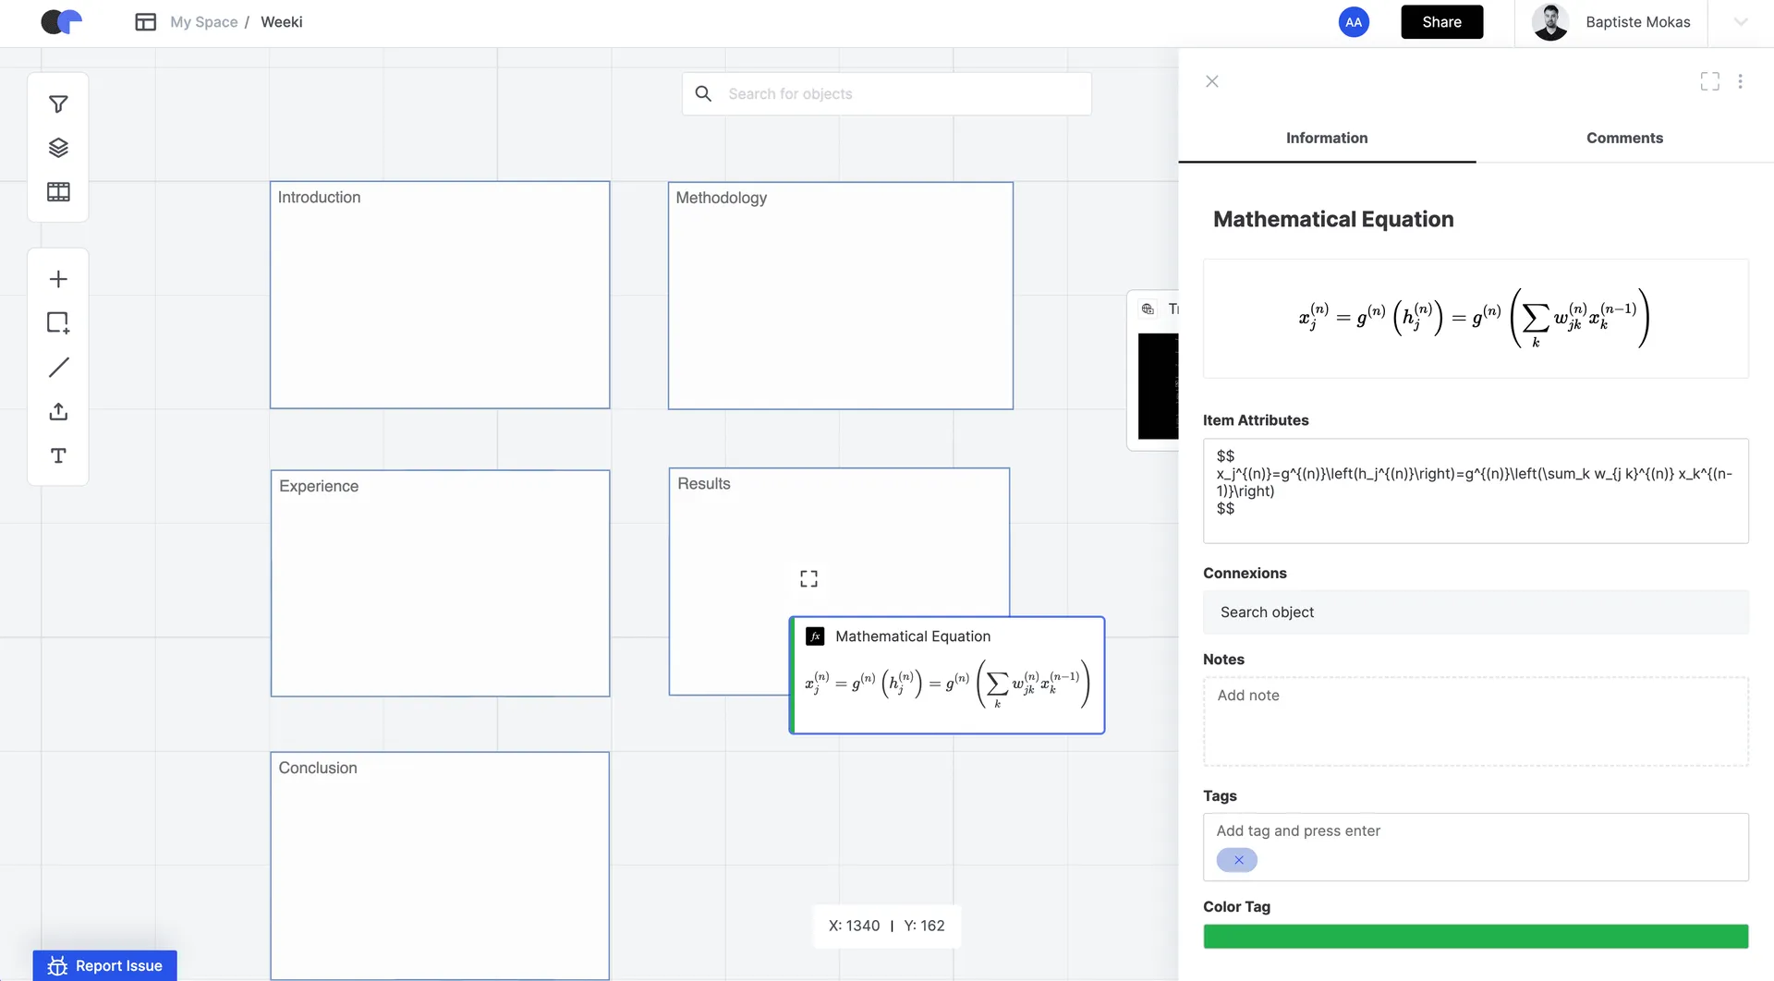Switch to table view icon

point(58,192)
